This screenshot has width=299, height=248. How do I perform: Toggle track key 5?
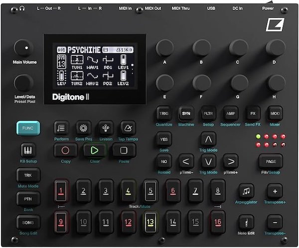point(150,191)
